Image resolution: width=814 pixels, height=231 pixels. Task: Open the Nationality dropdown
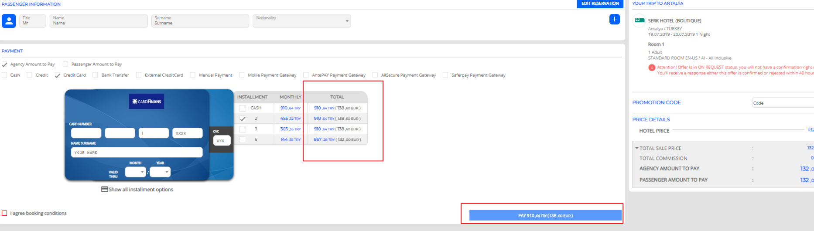point(301,21)
